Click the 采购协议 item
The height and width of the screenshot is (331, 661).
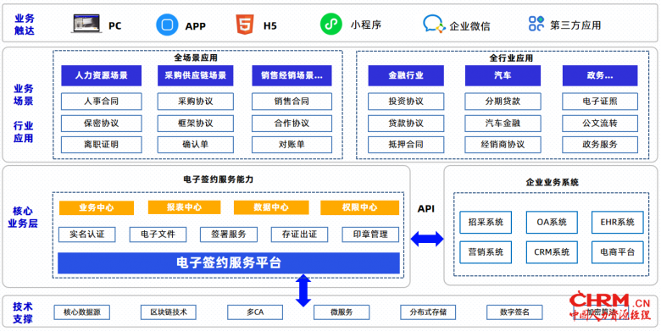[x=196, y=102]
